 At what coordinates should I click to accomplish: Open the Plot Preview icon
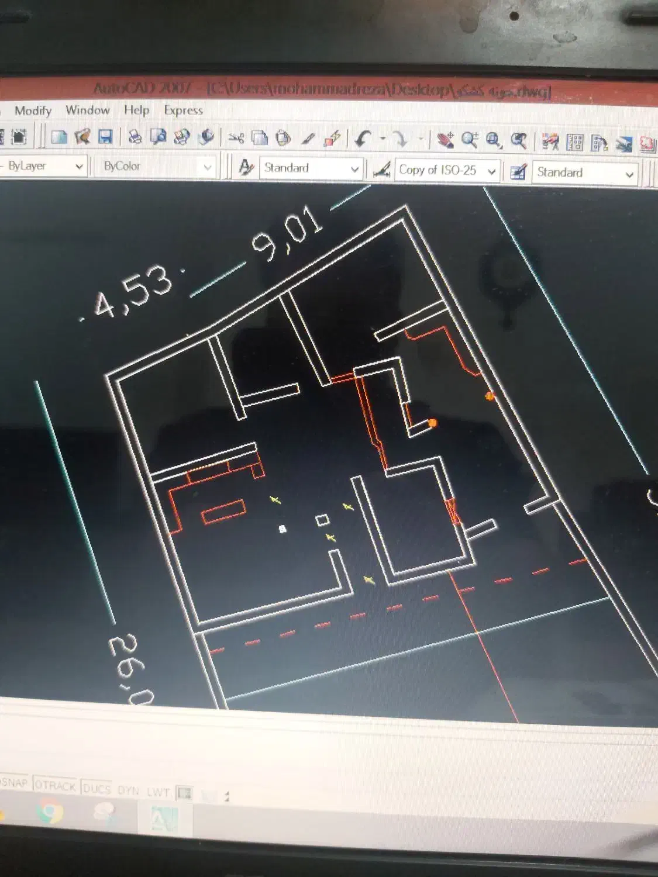tap(158, 137)
